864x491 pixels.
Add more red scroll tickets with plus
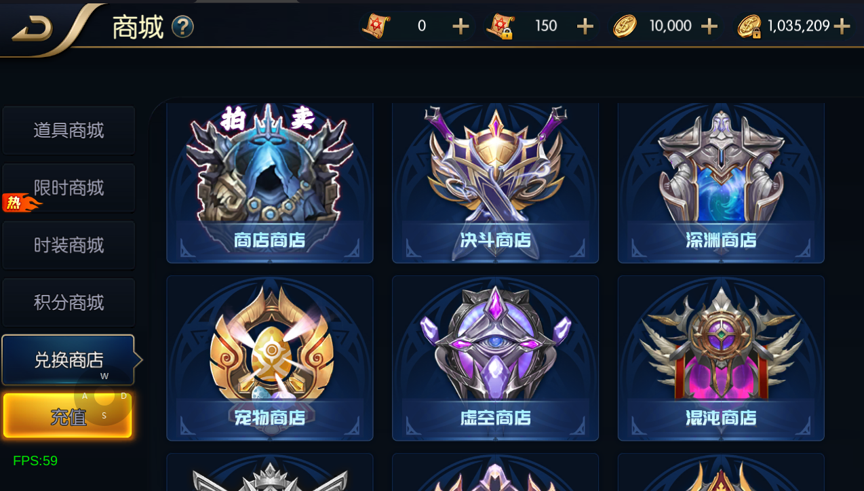pos(460,26)
